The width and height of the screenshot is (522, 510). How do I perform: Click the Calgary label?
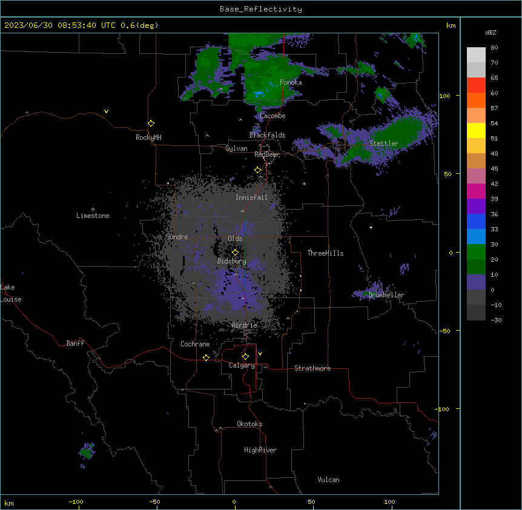point(242,365)
